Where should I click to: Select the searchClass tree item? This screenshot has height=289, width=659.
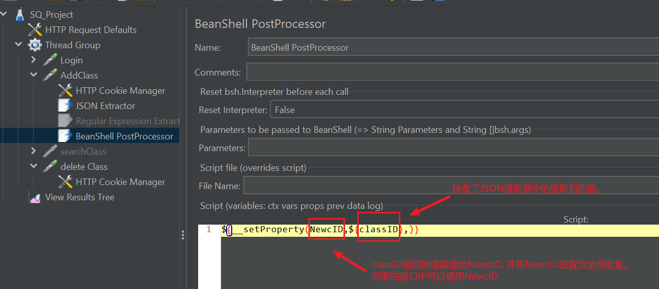tap(83, 152)
